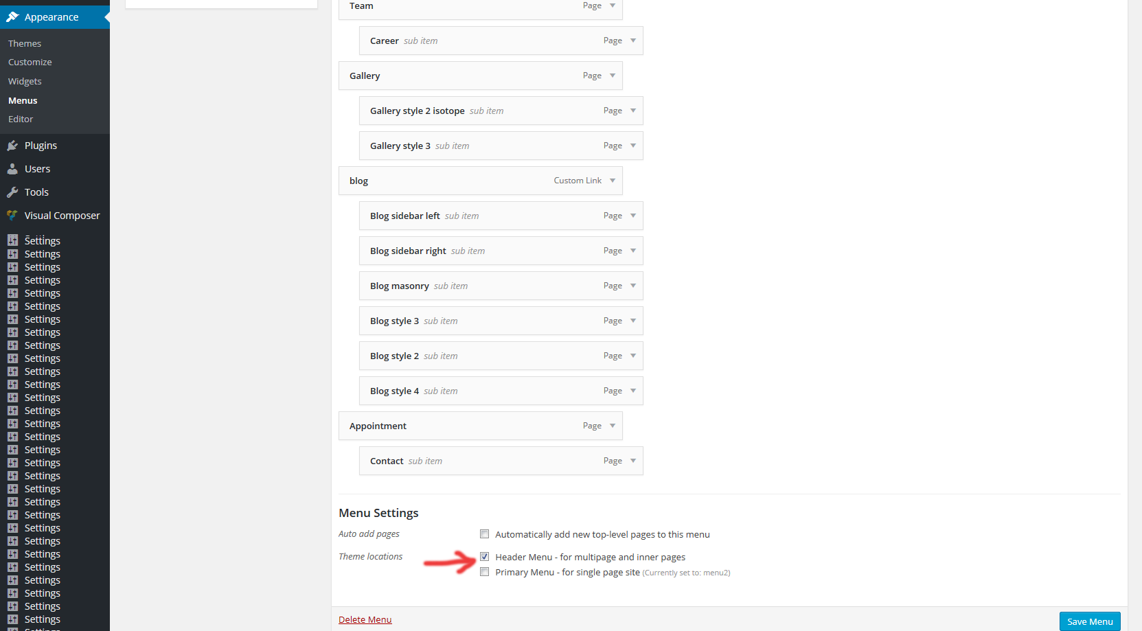Click the Users person icon
1142x631 pixels.
tap(12, 169)
